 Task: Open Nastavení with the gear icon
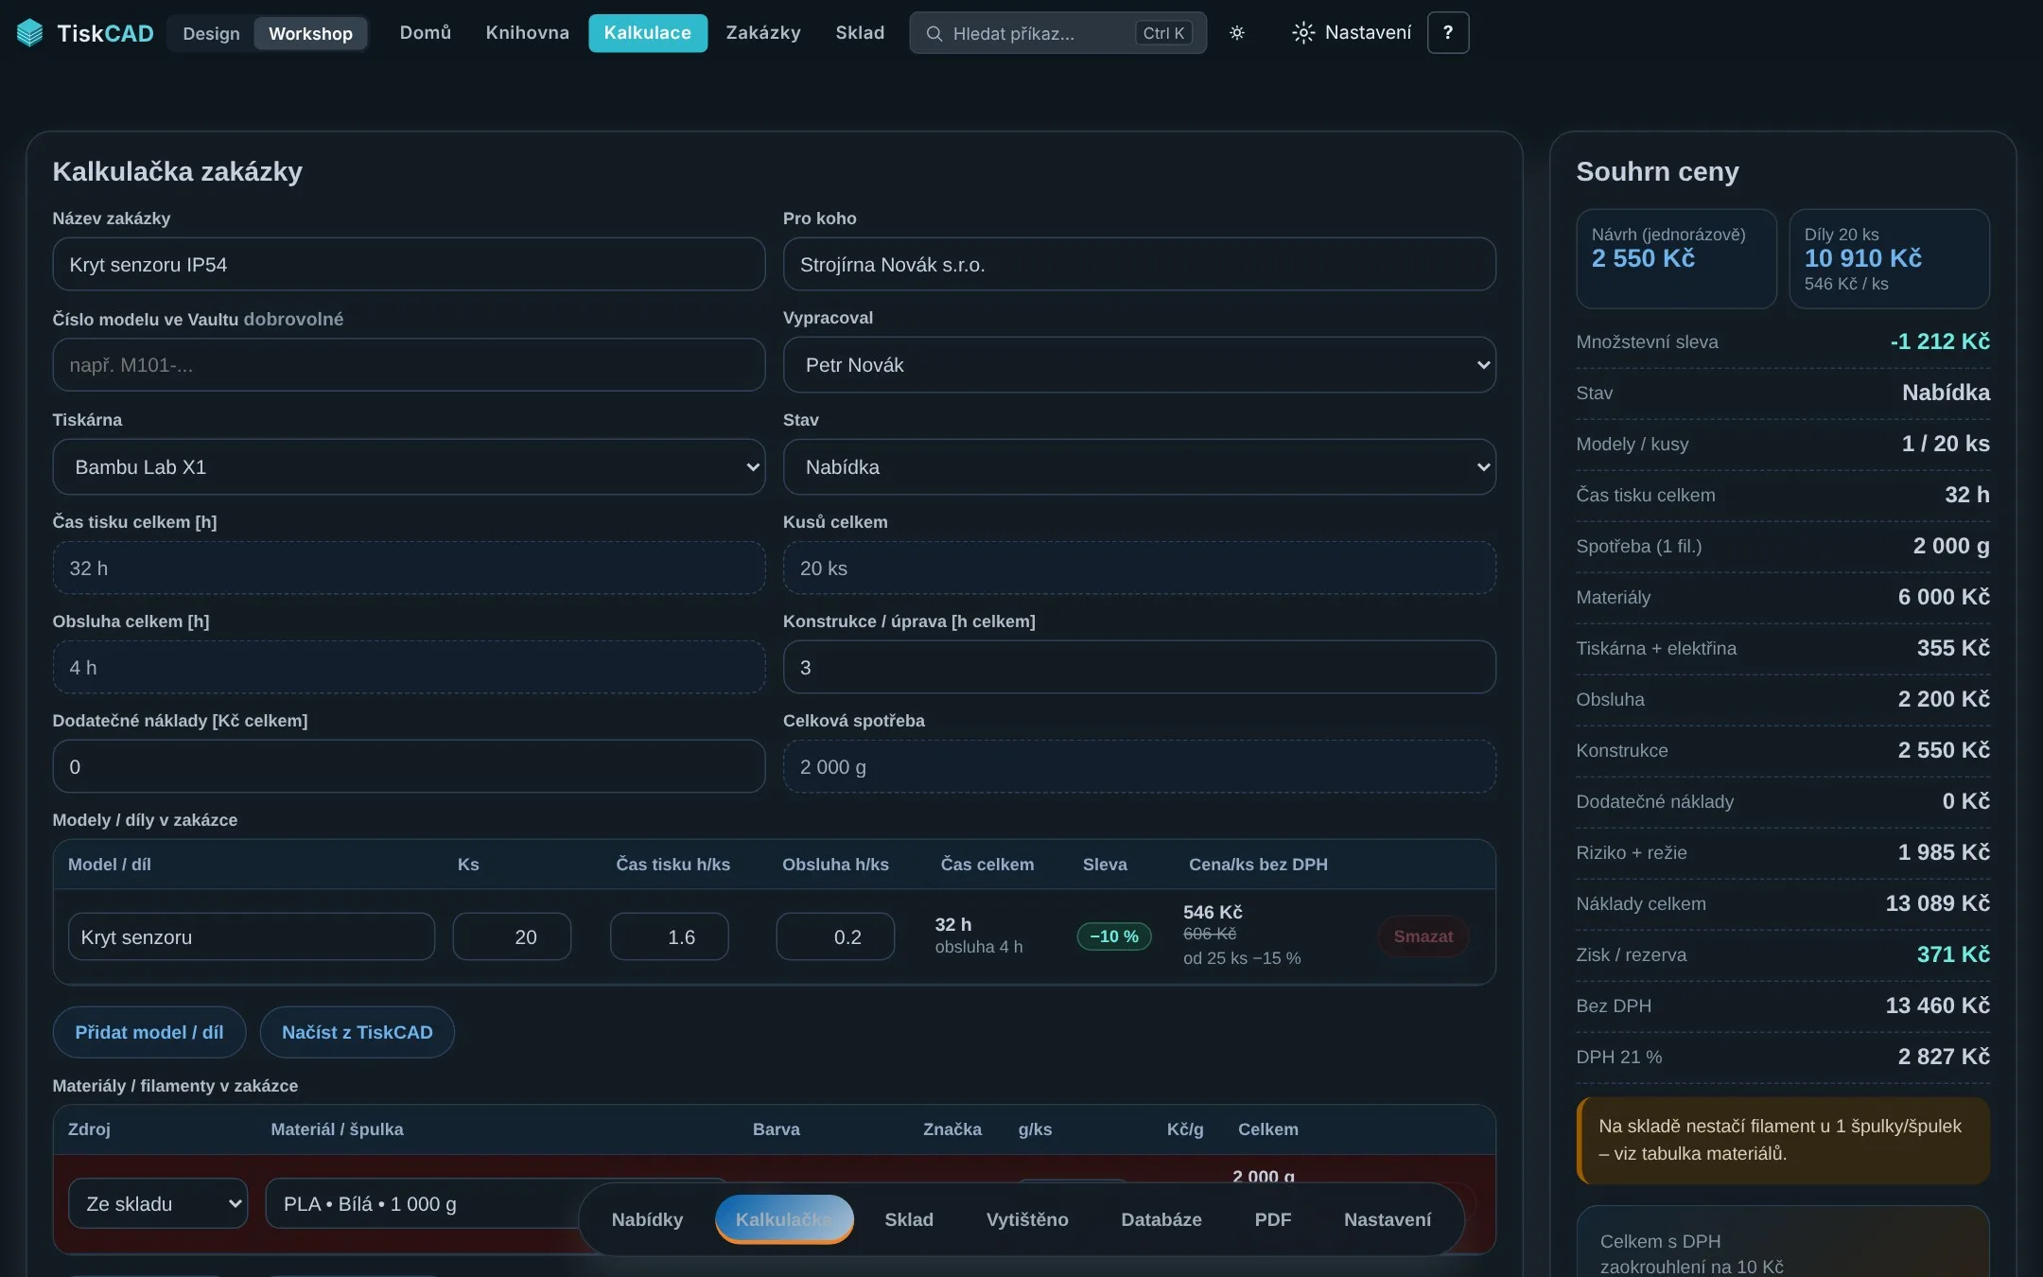tap(1352, 33)
